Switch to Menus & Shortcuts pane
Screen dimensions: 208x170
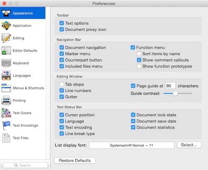23,88
